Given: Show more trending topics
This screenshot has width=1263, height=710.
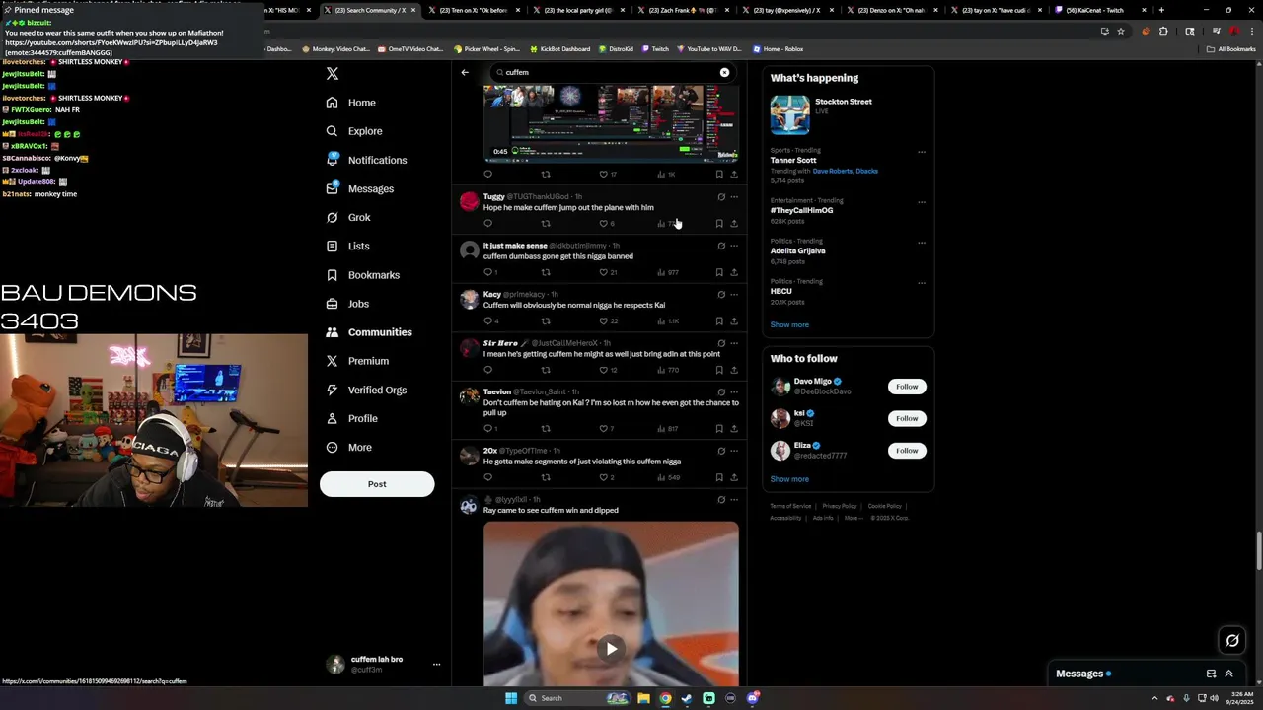Looking at the screenshot, I should [789, 324].
